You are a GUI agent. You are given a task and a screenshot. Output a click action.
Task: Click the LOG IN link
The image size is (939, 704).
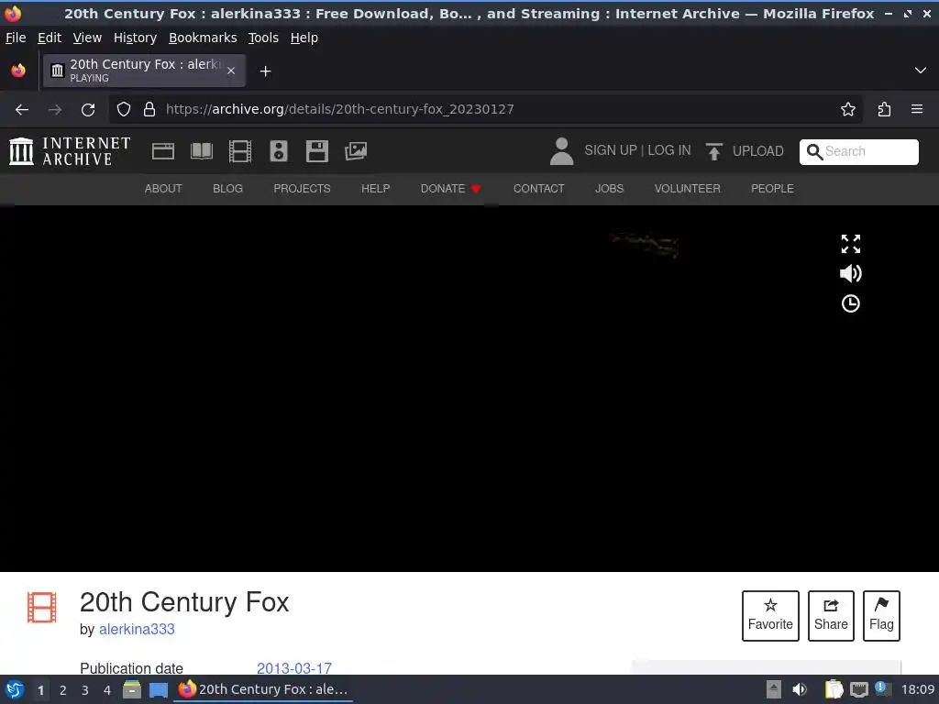pos(668,150)
